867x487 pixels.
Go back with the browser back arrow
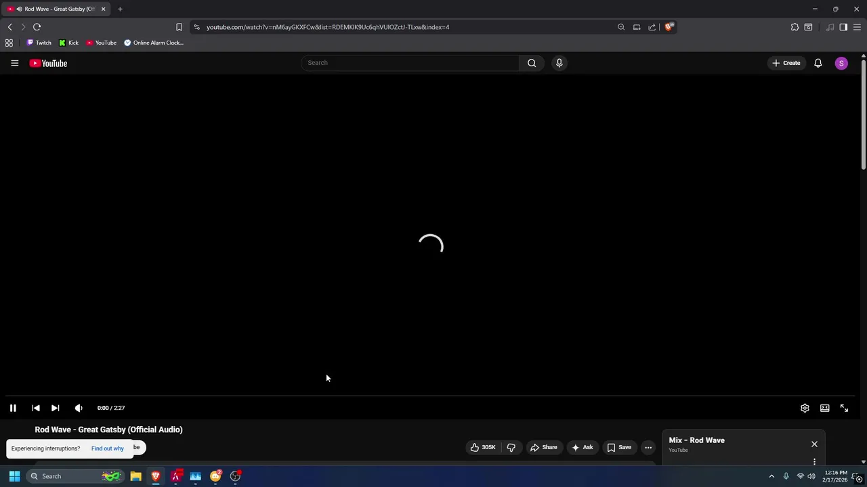coord(9,27)
